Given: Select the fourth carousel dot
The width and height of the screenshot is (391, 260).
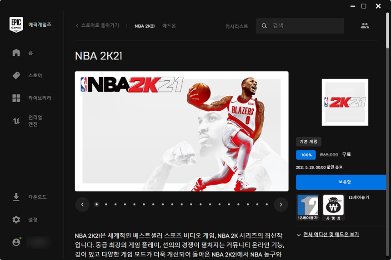Looking at the screenshot, I should 125,204.
